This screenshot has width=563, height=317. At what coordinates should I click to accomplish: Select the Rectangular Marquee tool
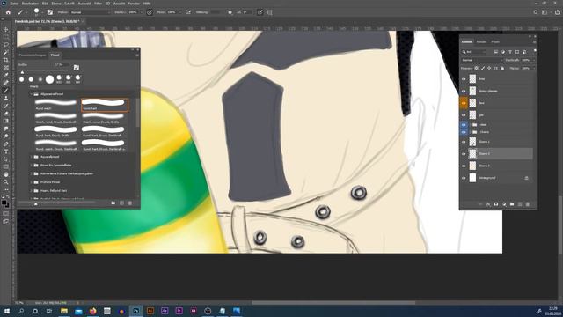click(6, 37)
